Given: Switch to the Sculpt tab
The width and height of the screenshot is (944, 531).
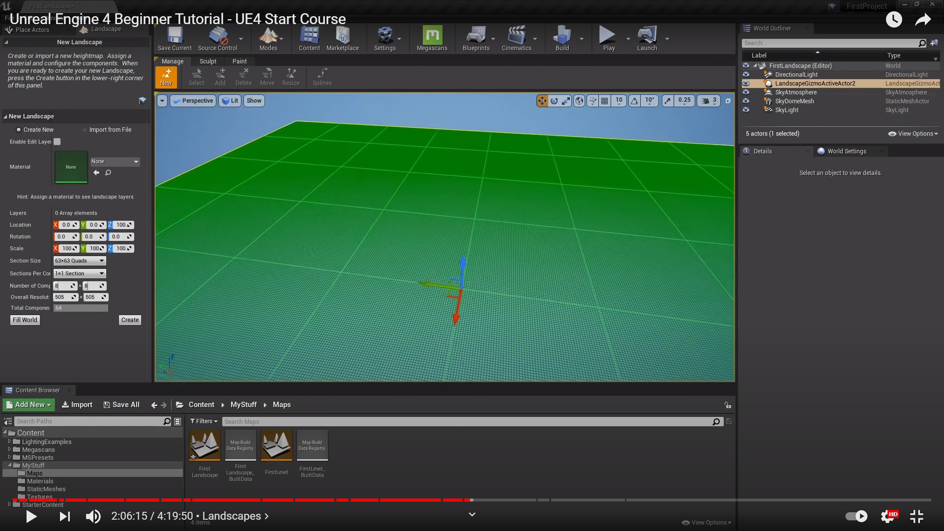Looking at the screenshot, I should click(207, 61).
